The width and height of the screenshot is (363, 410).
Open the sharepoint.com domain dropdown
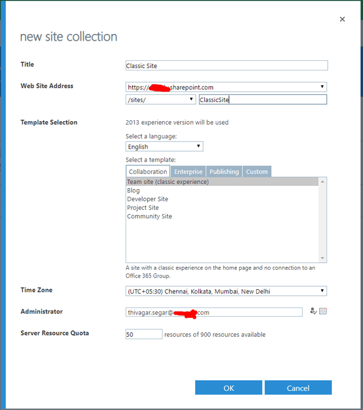click(x=226, y=87)
